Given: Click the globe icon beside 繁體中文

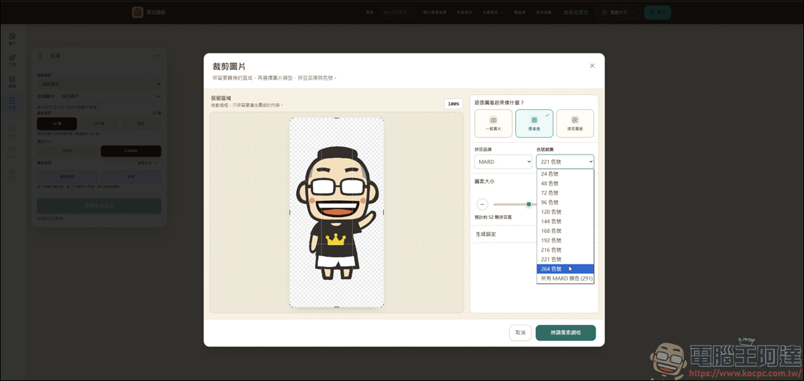Looking at the screenshot, I should [x=604, y=12].
